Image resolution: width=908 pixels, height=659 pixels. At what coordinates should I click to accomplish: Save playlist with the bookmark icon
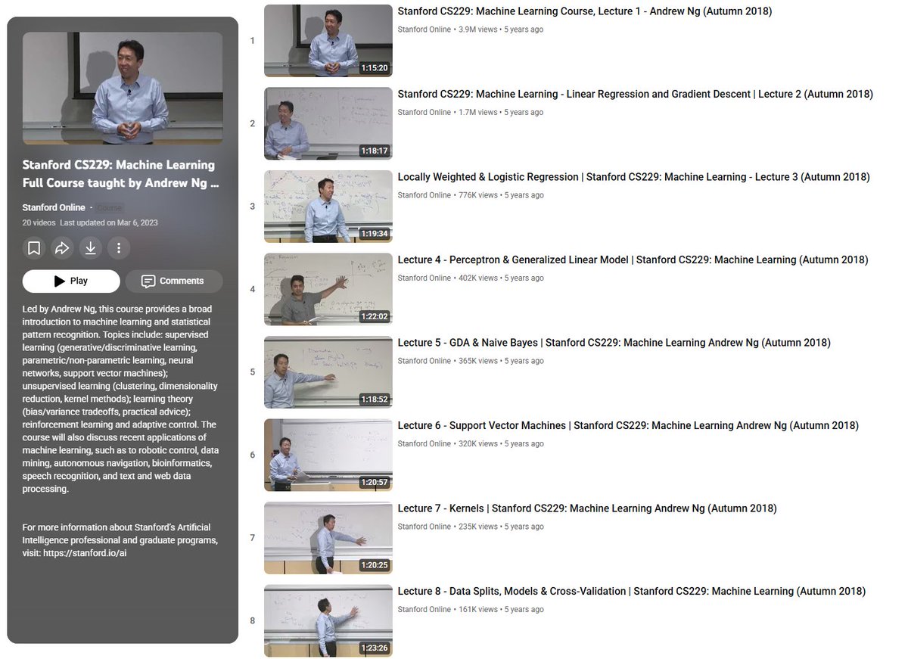(x=34, y=247)
